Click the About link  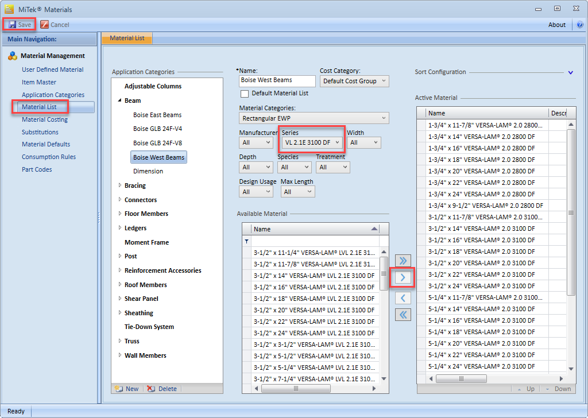pyautogui.click(x=556, y=25)
